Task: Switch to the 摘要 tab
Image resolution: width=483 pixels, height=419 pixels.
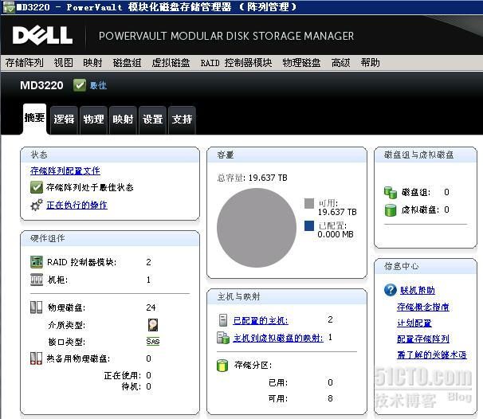Action: (34, 118)
